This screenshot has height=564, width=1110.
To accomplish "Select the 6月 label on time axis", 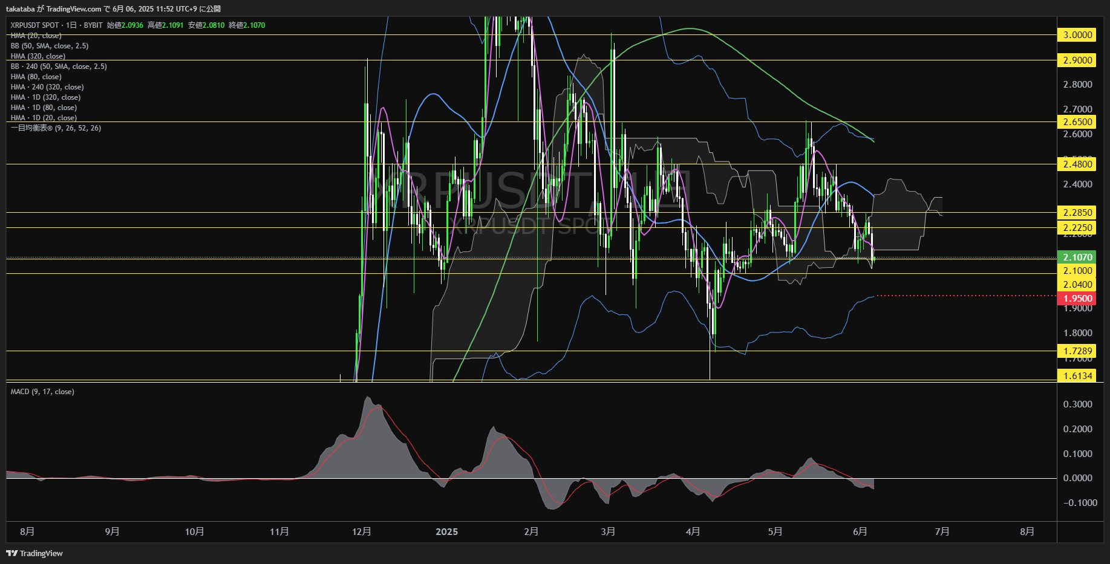I will pos(860,532).
